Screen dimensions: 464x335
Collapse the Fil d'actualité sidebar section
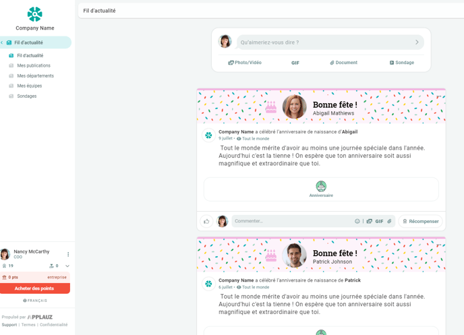coord(3,42)
